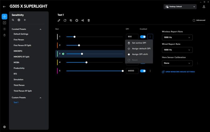Open the Sensitivity tab in left rail
Viewport: 210px width, 132px height.
point(4,17)
